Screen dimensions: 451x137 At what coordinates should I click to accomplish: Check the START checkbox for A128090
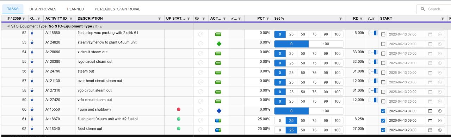click(383, 54)
